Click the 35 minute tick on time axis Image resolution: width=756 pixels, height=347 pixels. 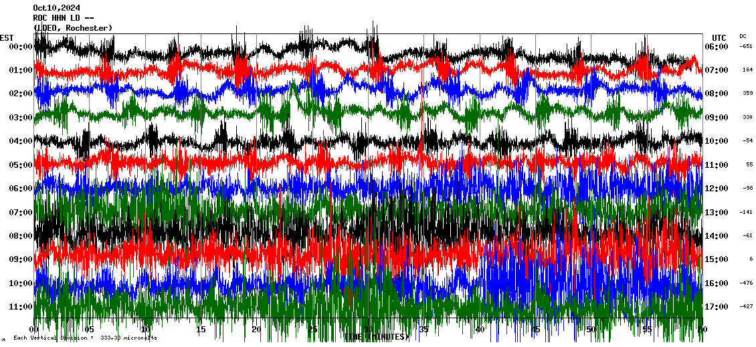point(423,330)
